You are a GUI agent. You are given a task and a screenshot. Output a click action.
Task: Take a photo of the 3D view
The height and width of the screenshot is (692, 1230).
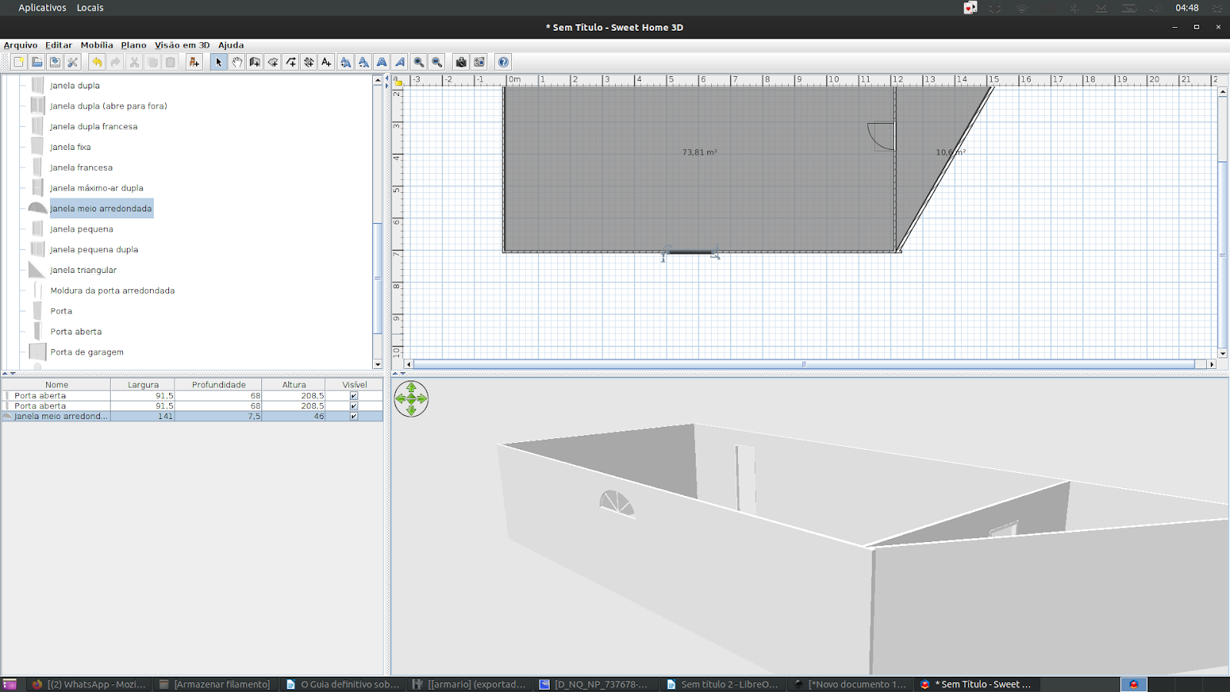tap(460, 62)
